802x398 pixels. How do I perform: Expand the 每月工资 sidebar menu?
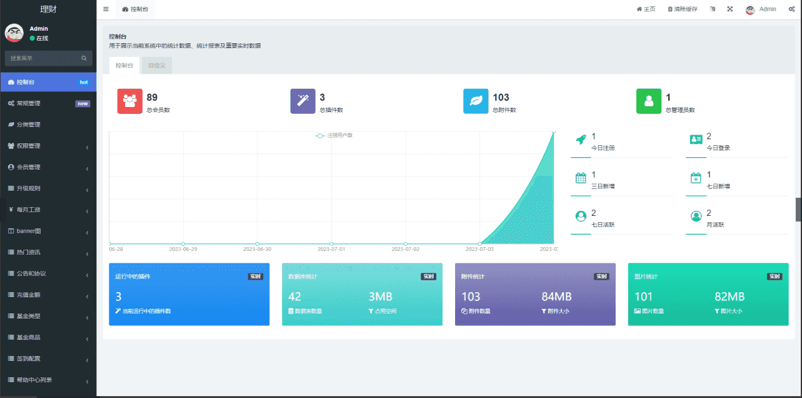(48, 210)
